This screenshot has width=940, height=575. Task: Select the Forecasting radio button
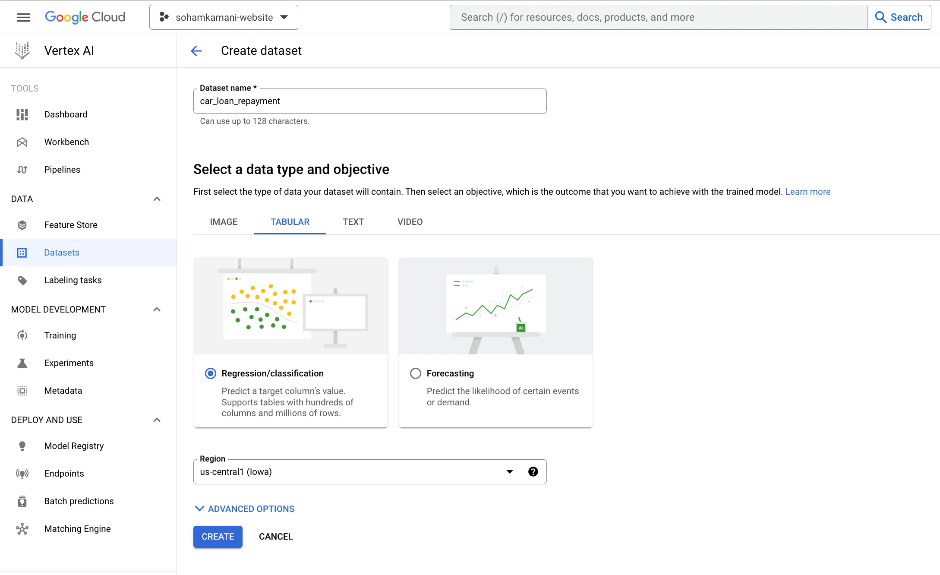[416, 373]
